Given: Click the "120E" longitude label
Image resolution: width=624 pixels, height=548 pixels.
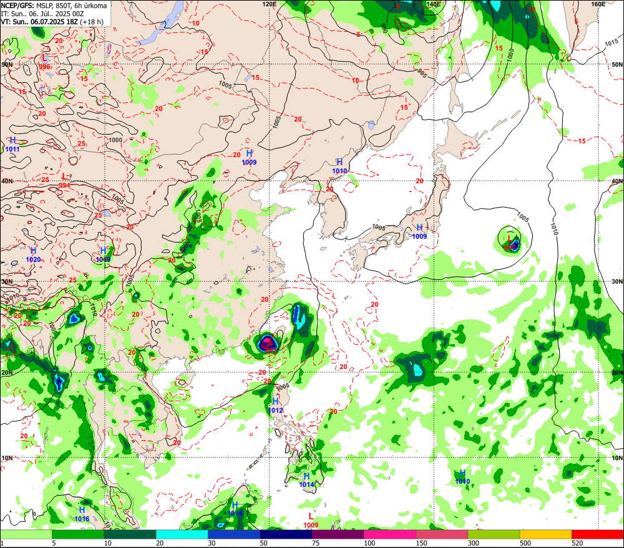Looking at the screenshot, I should tap(270, 4).
